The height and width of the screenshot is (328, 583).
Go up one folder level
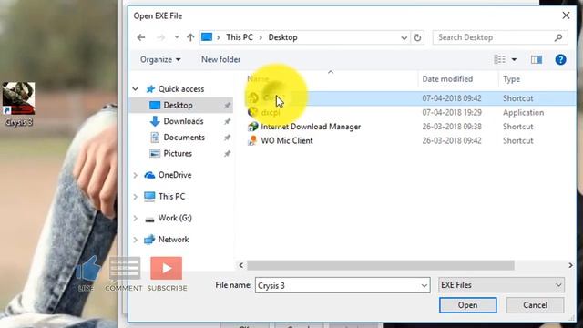pos(190,37)
